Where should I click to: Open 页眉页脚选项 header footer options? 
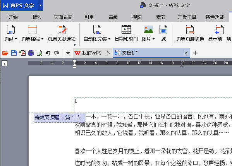[x=62, y=33]
